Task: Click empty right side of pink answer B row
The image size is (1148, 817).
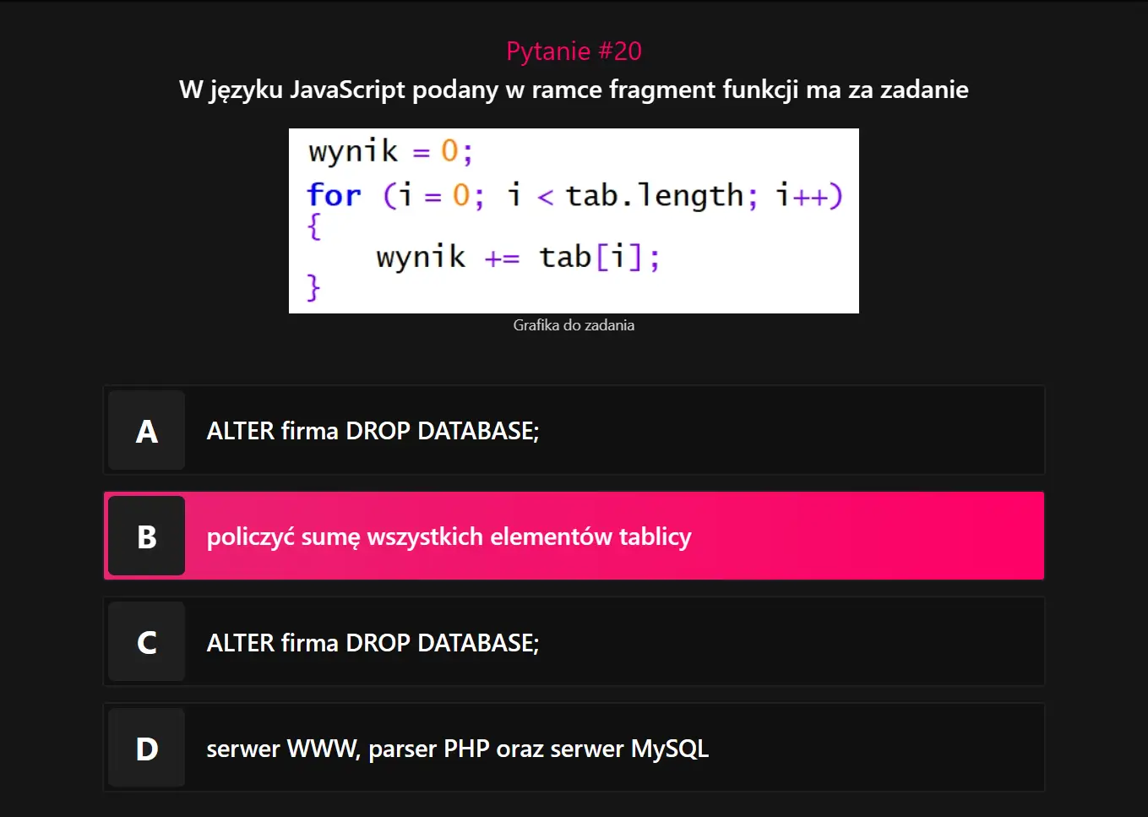Action: pos(887,536)
